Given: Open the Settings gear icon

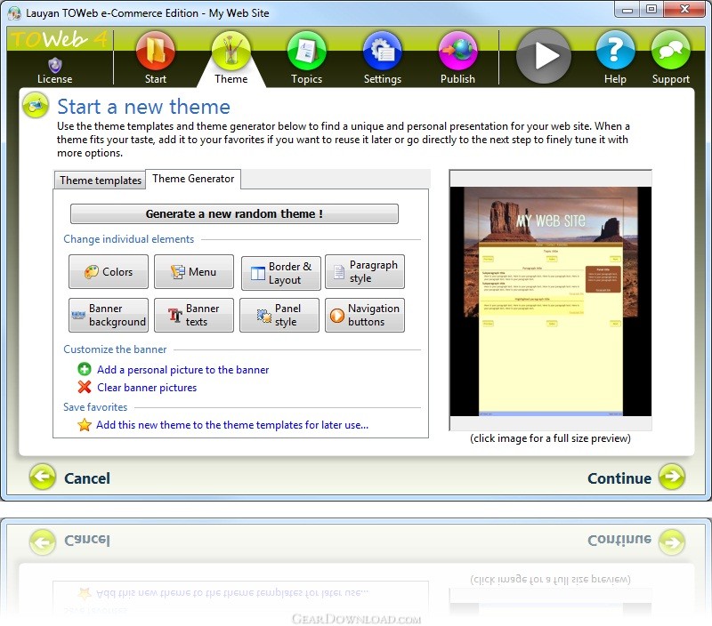Looking at the screenshot, I should tap(383, 52).
